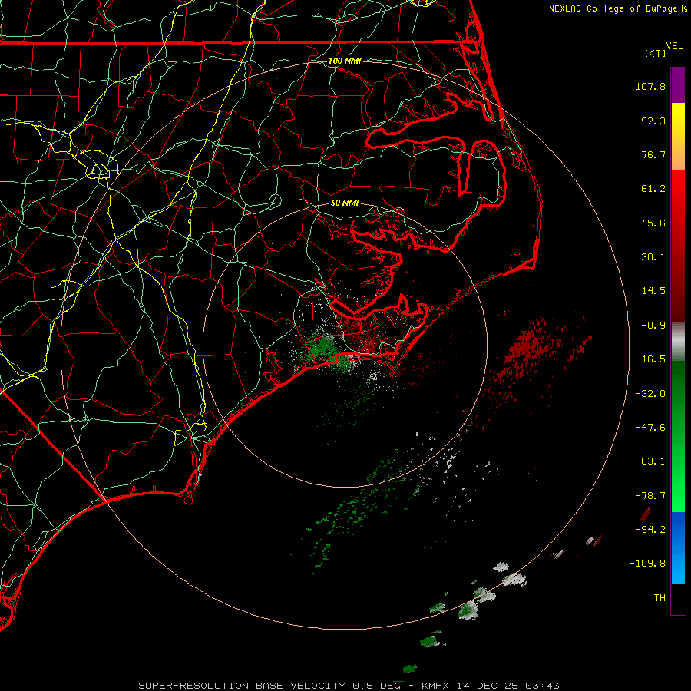This screenshot has width=691, height=691.
Task: Click the -0.9 velocity scale label
Action: point(653,326)
